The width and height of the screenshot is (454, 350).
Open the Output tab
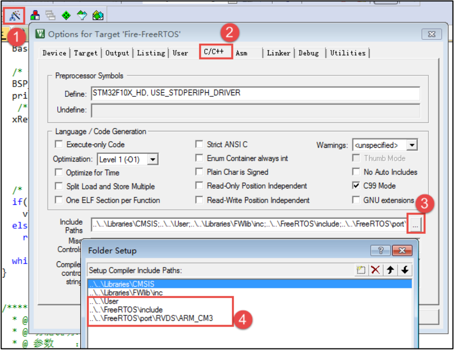[x=117, y=53]
